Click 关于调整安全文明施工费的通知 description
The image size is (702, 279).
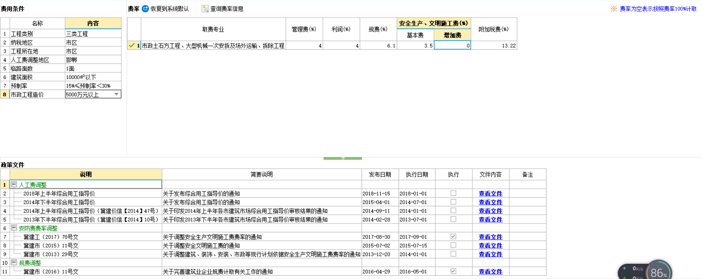pos(201,246)
